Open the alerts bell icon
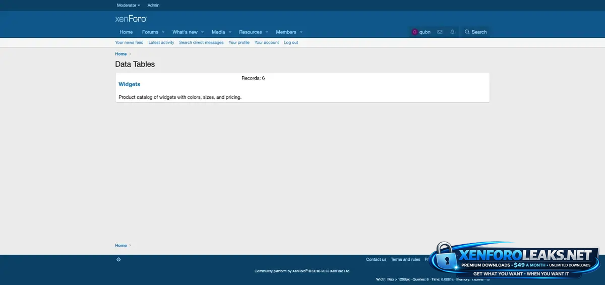The image size is (605, 285). click(452, 32)
